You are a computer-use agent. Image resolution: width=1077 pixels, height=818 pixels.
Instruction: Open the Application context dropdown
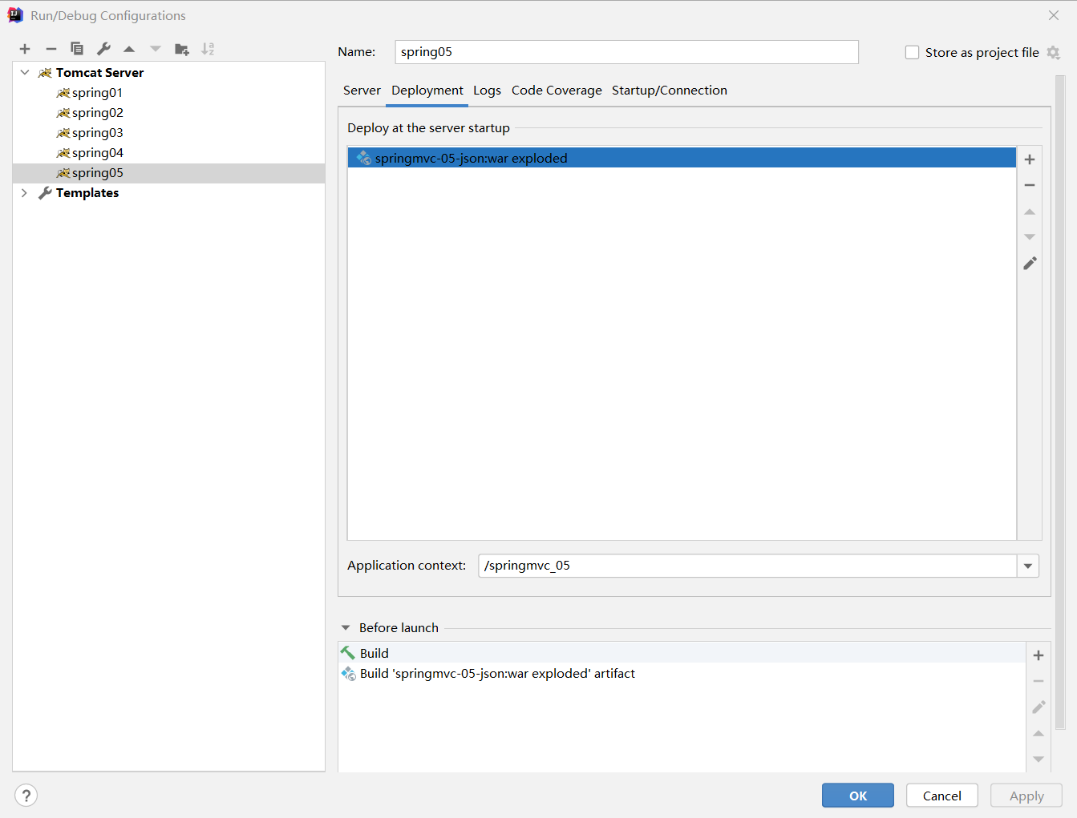click(1027, 566)
